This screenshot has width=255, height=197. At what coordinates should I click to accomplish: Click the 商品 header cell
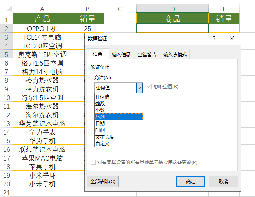(172, 18)
